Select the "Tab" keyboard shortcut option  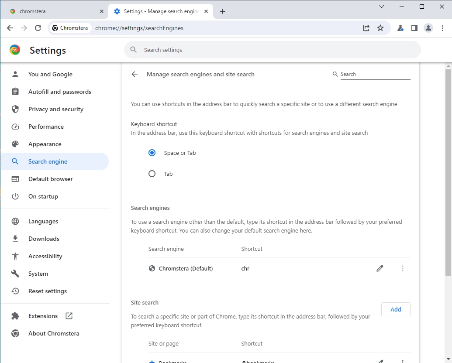(152, 174)
